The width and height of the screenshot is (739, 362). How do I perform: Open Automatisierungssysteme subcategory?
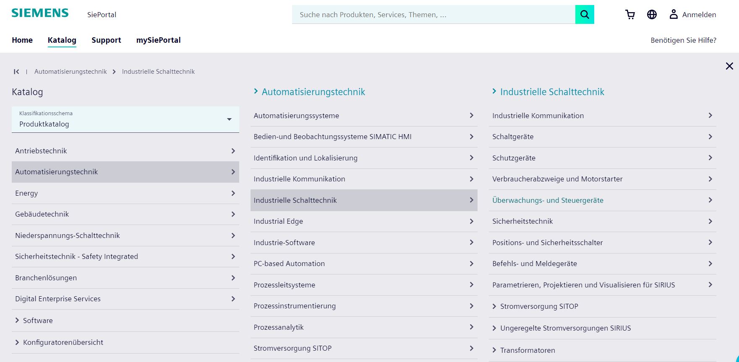[364, 116]
